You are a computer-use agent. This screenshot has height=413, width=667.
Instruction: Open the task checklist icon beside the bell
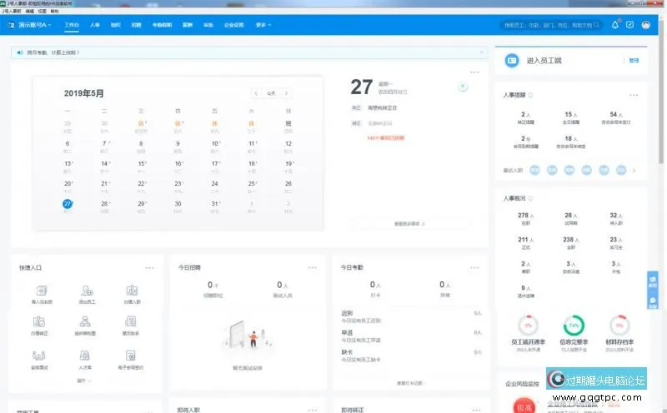click(630, 25)
